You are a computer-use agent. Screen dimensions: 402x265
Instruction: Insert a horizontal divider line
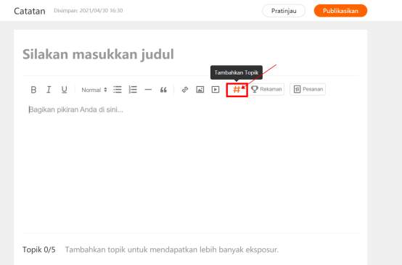(148, 90)
